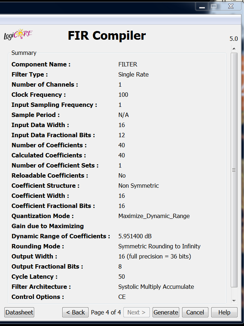This screenshot has height=326, width=244.
Task: Click the 16 (full precision = 36 bits) value
Action: pyautogui.click(x=155, y=256)
